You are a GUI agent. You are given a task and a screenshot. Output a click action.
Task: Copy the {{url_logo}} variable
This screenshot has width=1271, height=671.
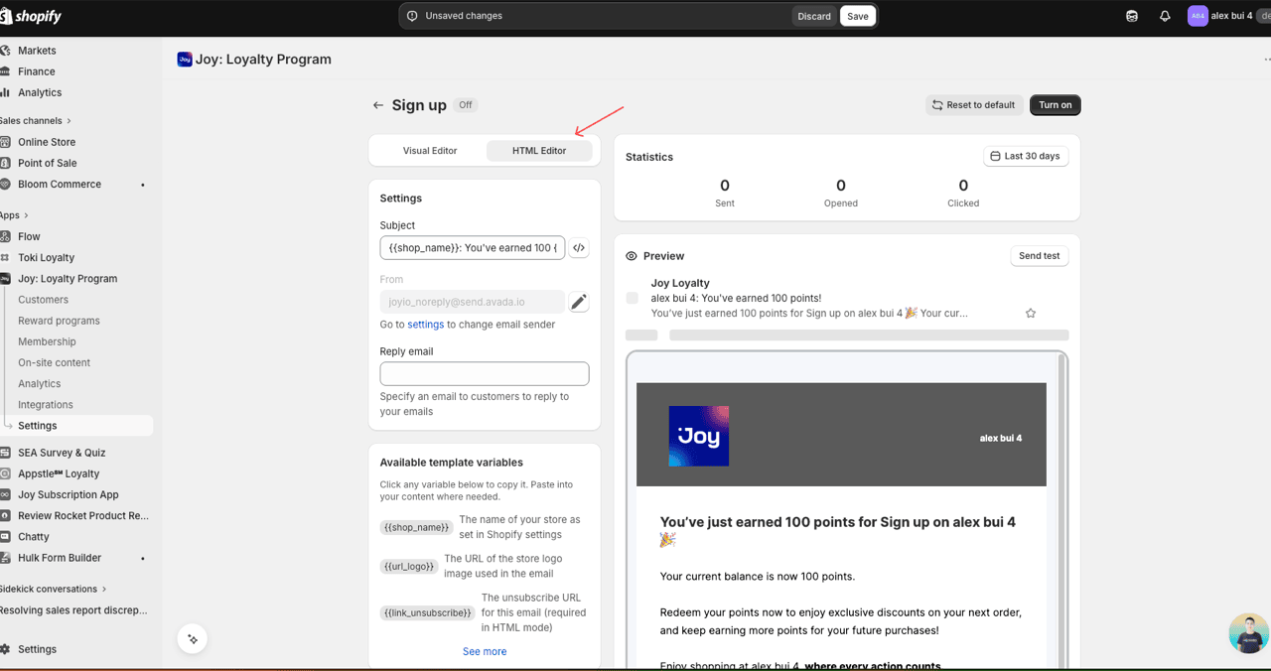409,566
